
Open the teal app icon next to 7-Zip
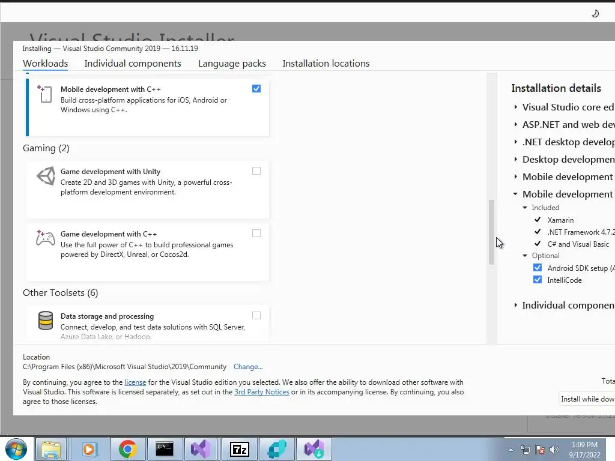pyautogui.click(x=277, y=449)
